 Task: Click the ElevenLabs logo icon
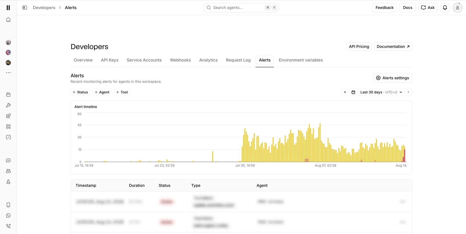click(8, 8)
